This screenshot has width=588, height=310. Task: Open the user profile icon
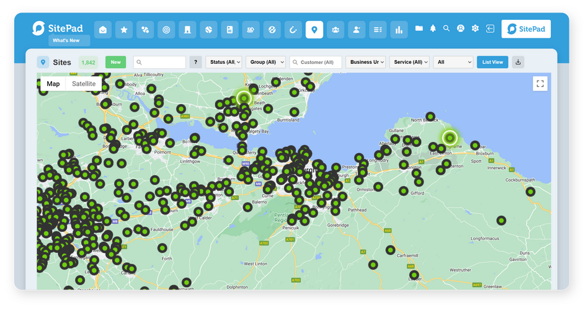click(x=461, y=29)
